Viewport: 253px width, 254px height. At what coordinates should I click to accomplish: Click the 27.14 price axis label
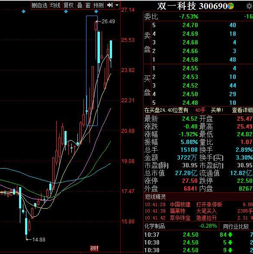click(x=128, y=10)
